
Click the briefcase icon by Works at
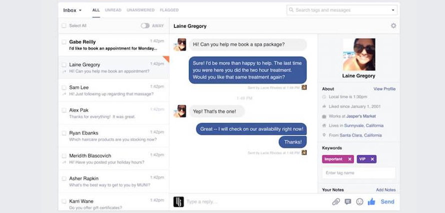324,116
